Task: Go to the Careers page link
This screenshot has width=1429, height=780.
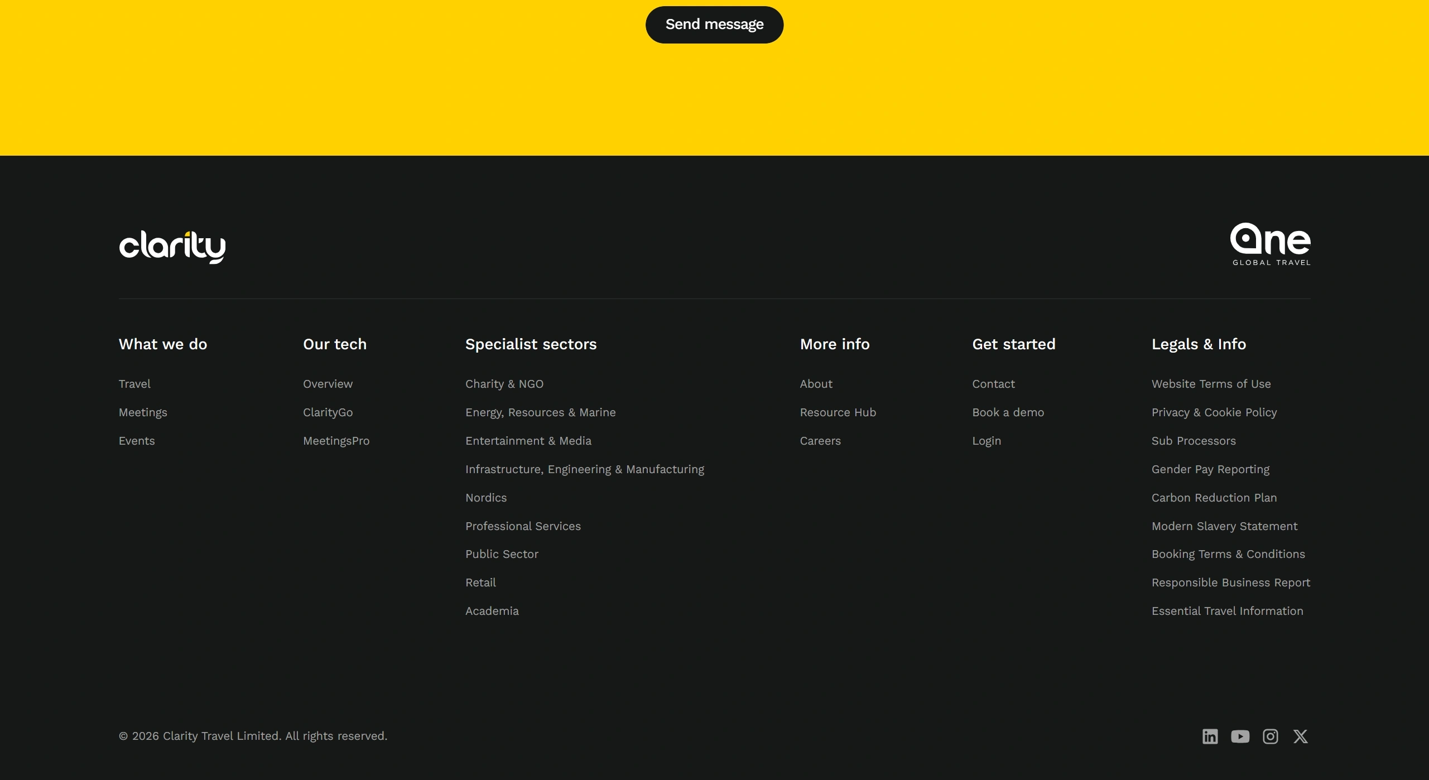Action: tap(820, 441)
